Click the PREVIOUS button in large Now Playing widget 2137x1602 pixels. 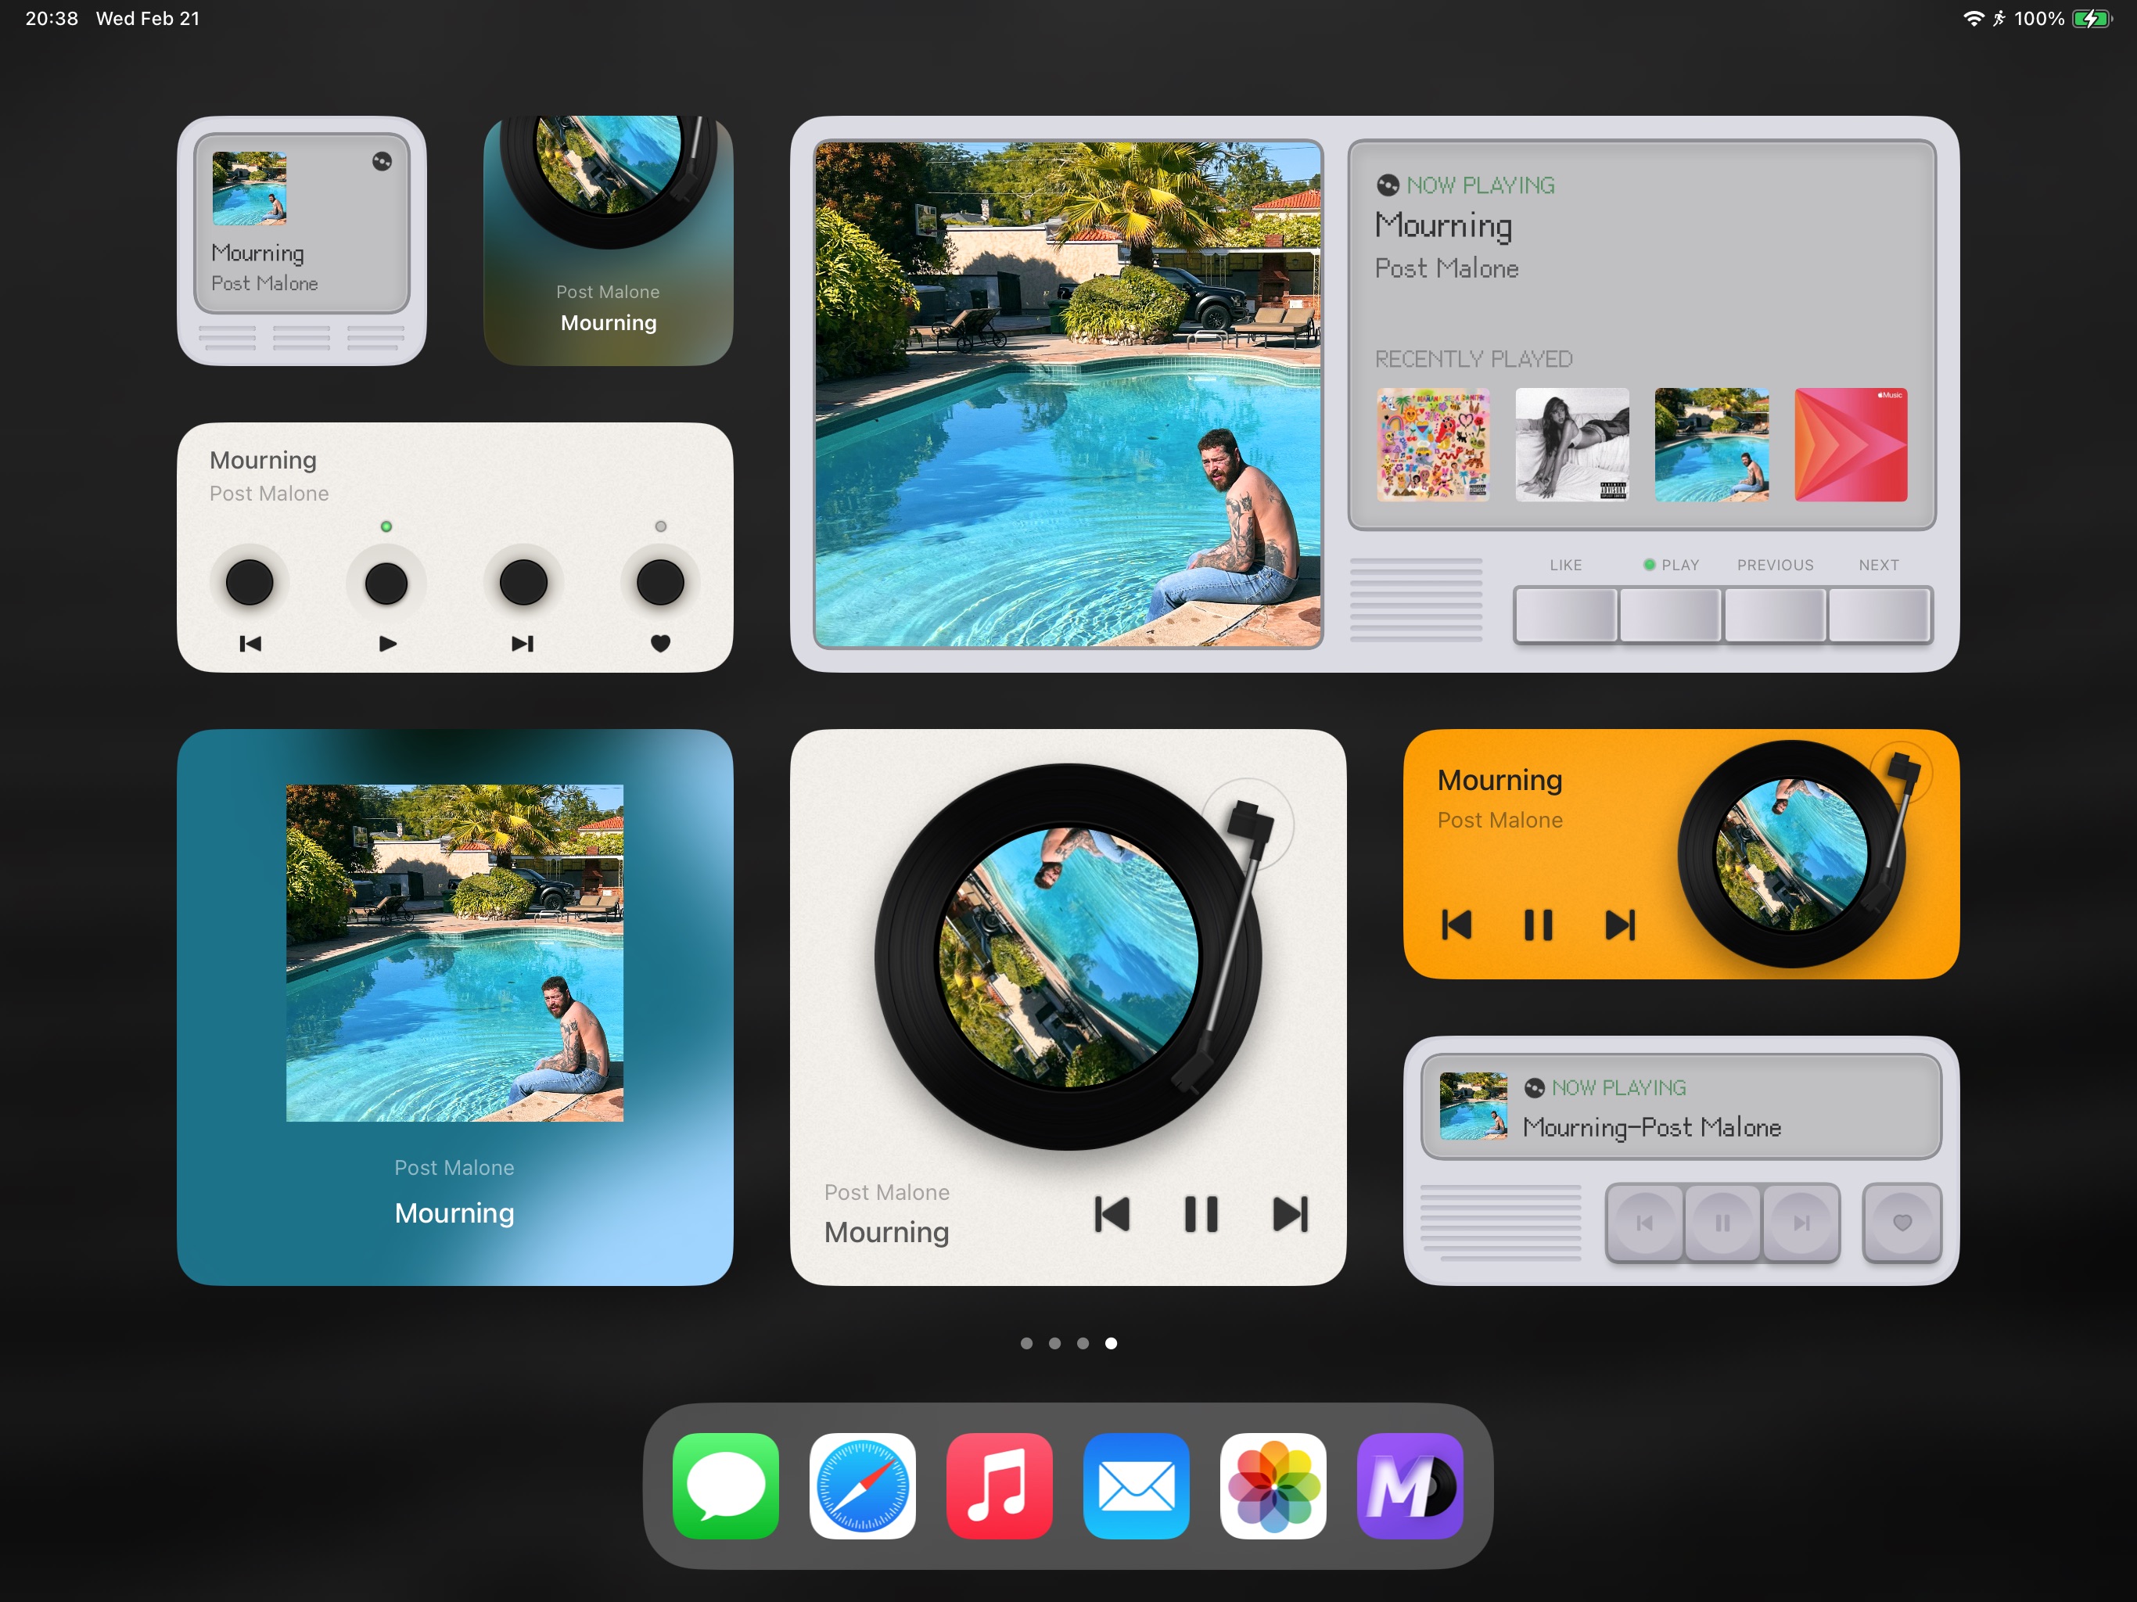1775,618
